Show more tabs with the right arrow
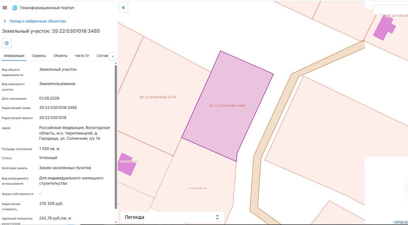Image resolution: width=408 pixels, height=225 pixels. pos(113,56)
